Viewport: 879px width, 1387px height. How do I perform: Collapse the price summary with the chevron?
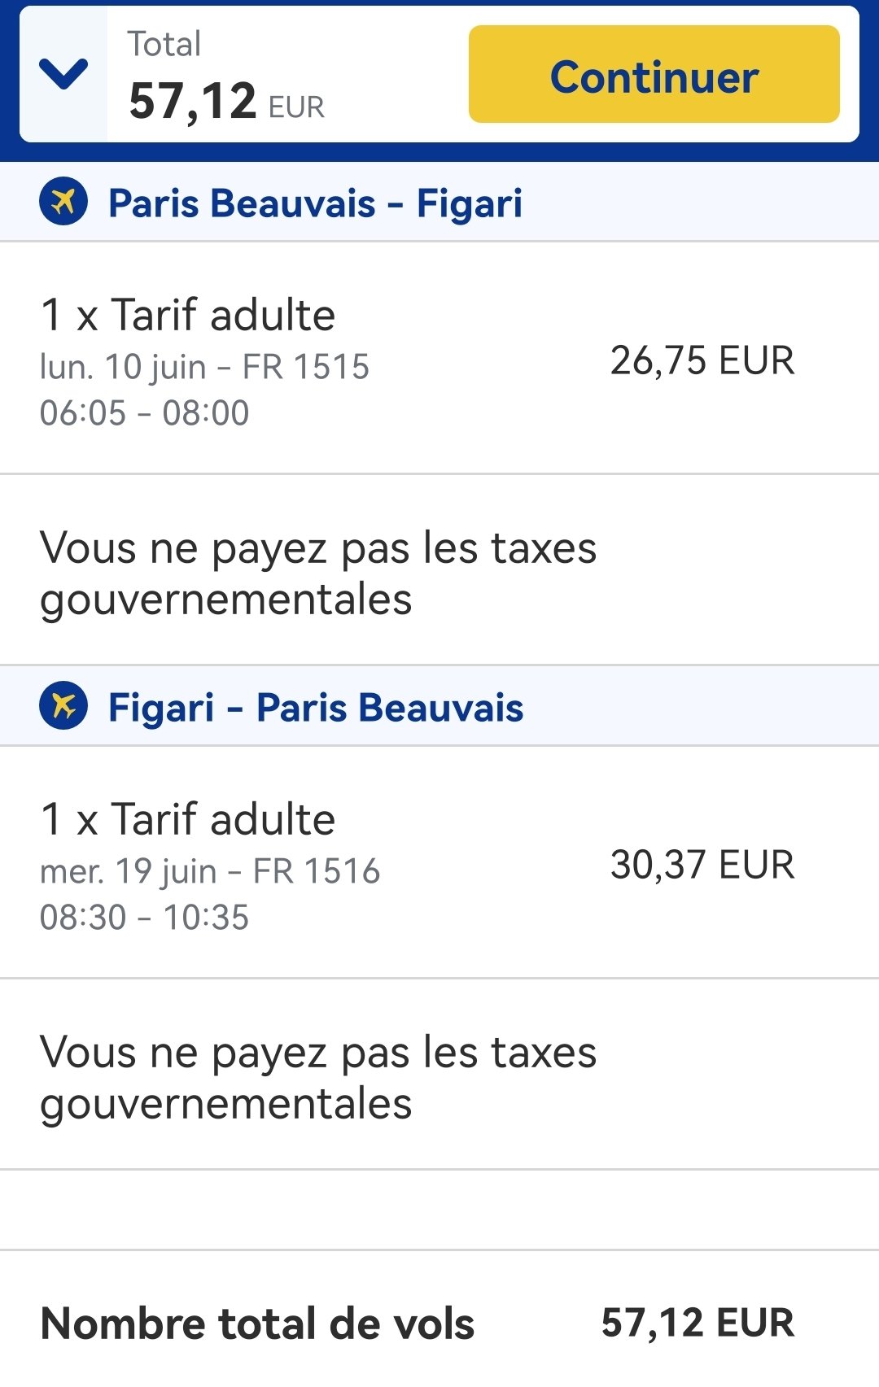coord(63,74)
